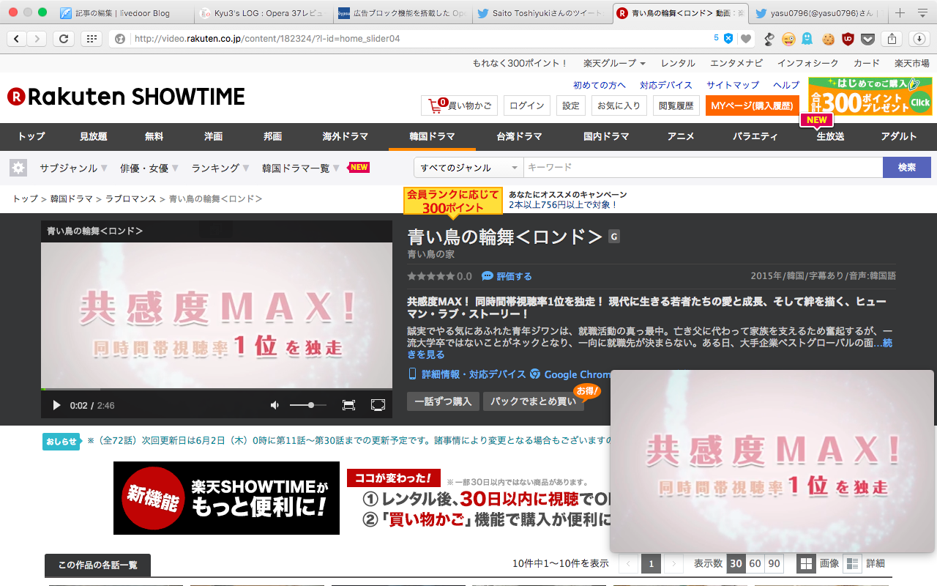
Task: Open MYページ(購入履歴)
Action: point(753,105)
